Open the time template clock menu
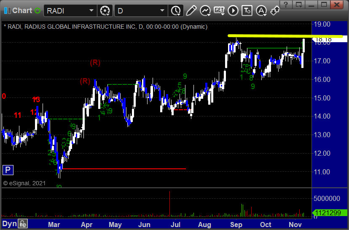 click(176, 11)
